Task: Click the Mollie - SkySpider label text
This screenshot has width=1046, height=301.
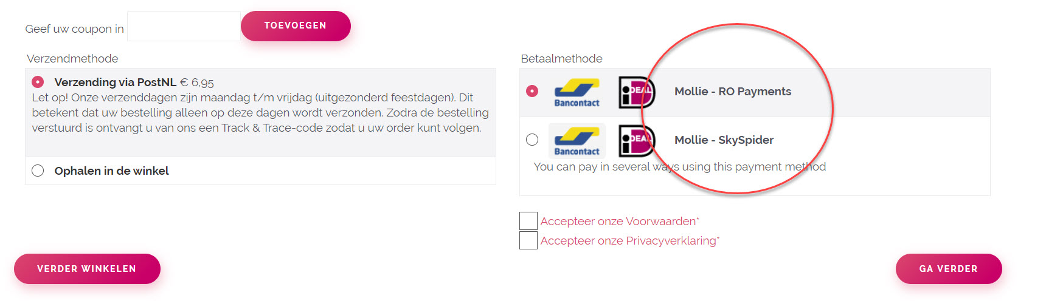Action: coord(724,140)
